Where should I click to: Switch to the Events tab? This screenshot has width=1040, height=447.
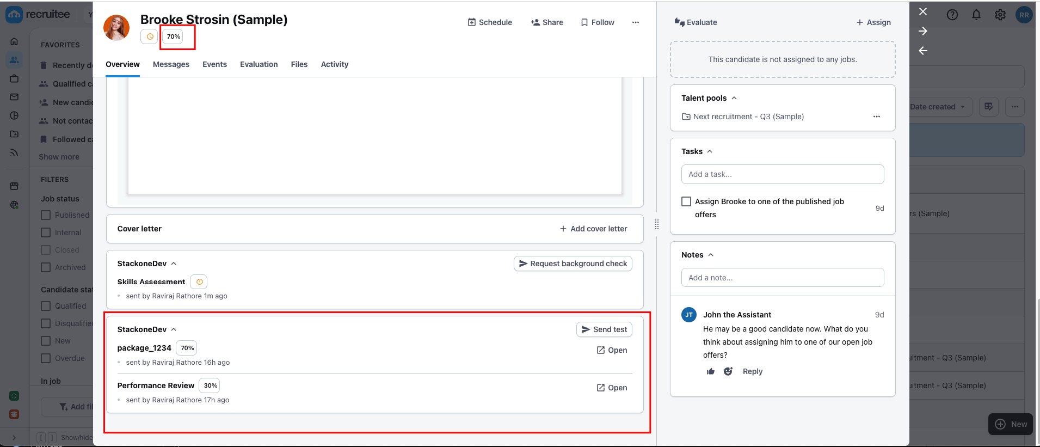coord(214,64)
